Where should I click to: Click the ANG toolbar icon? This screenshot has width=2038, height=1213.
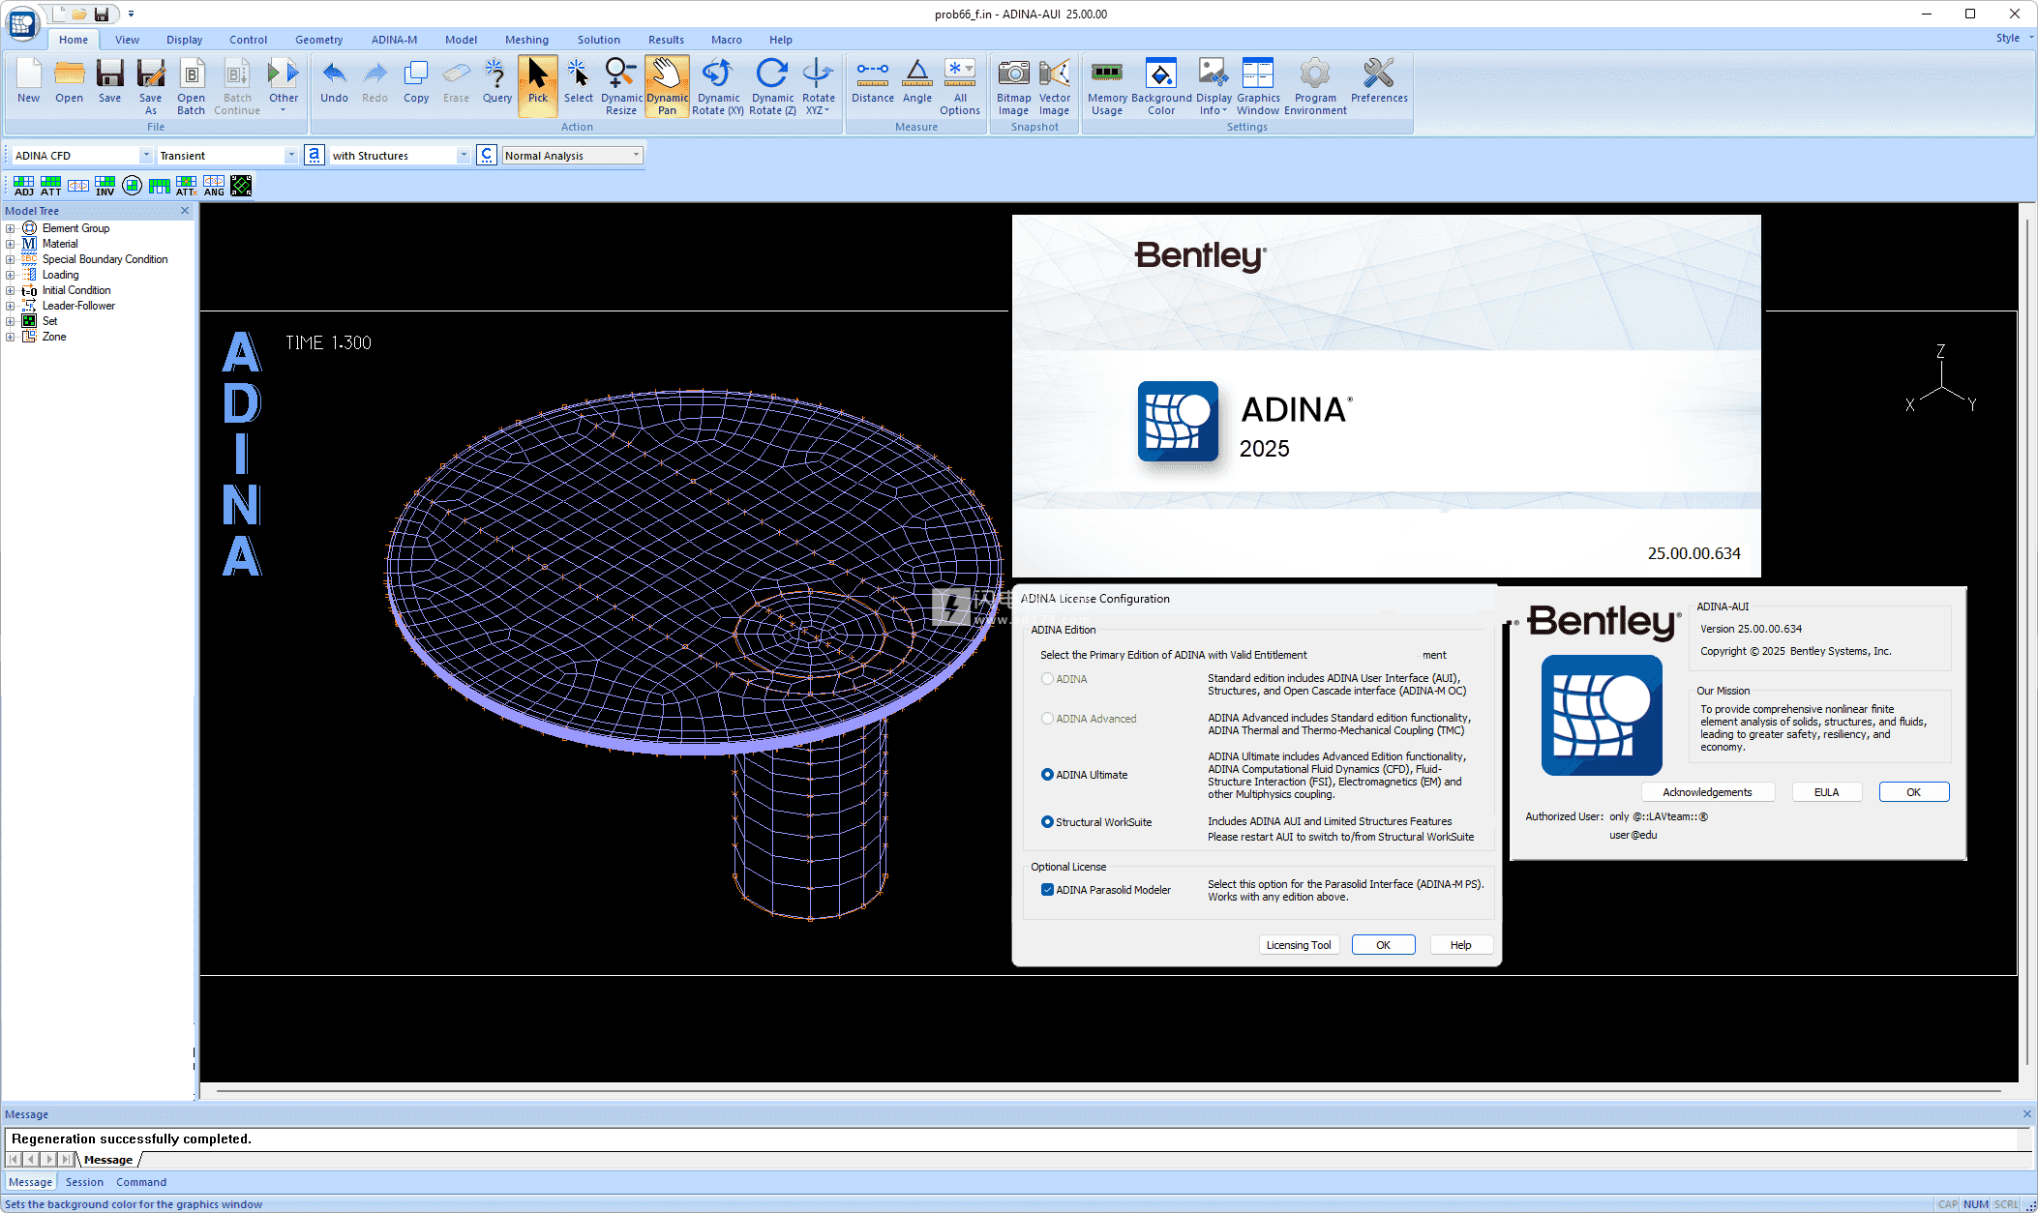(214, 186)
